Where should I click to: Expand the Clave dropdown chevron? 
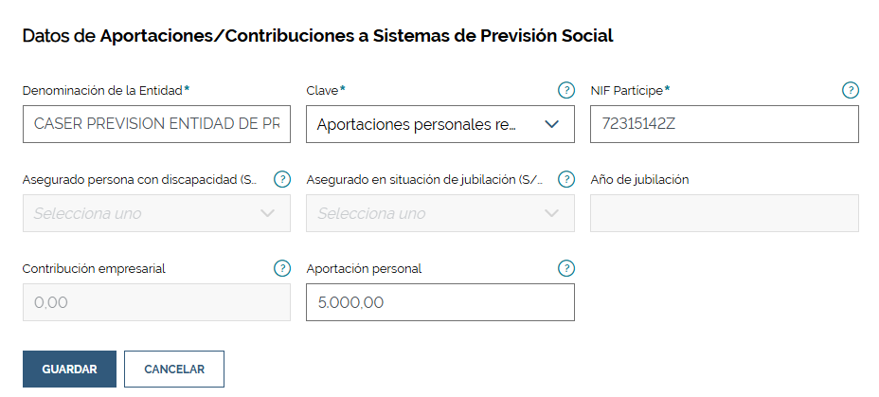(552, 124)
